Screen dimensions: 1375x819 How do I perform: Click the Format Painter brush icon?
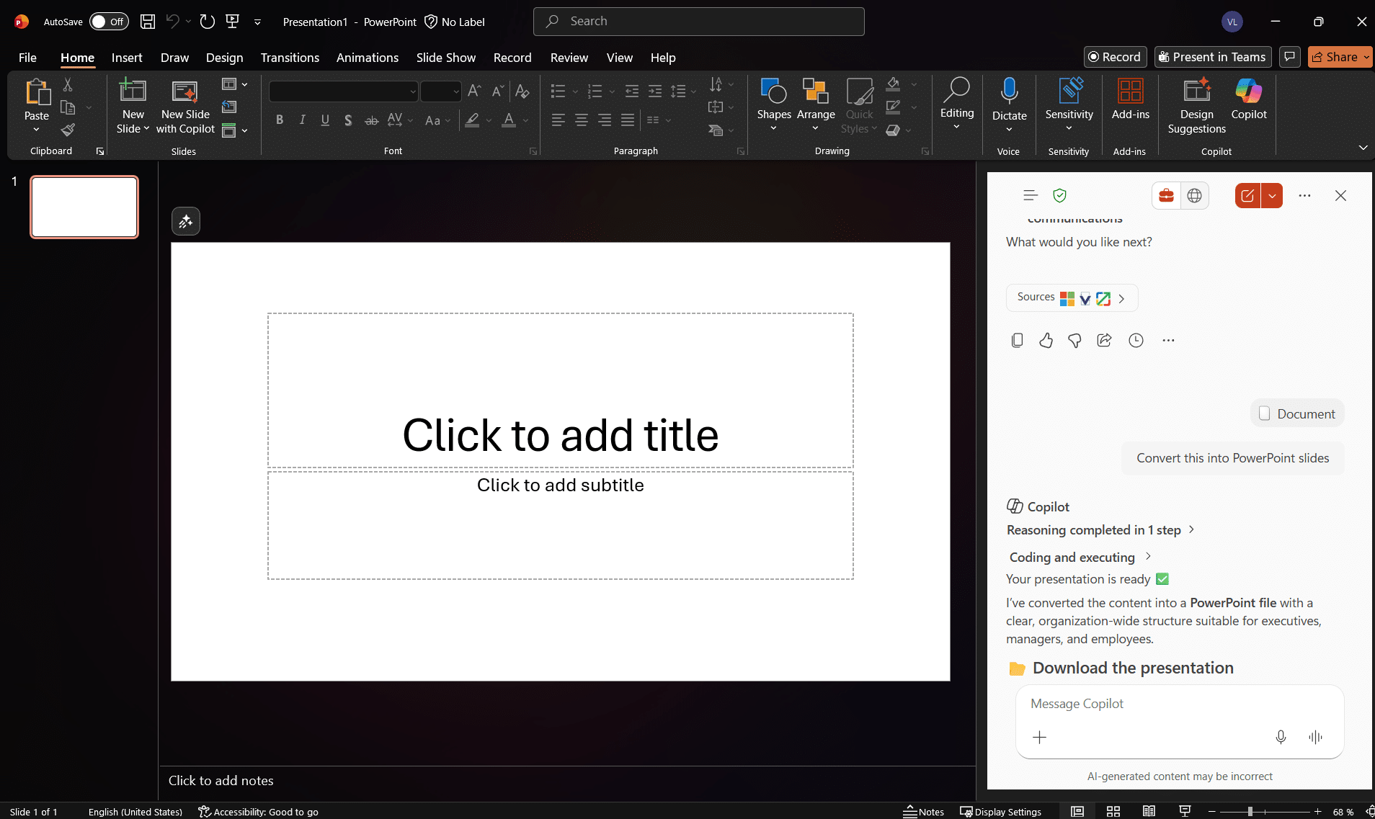[x=68, y=130]
